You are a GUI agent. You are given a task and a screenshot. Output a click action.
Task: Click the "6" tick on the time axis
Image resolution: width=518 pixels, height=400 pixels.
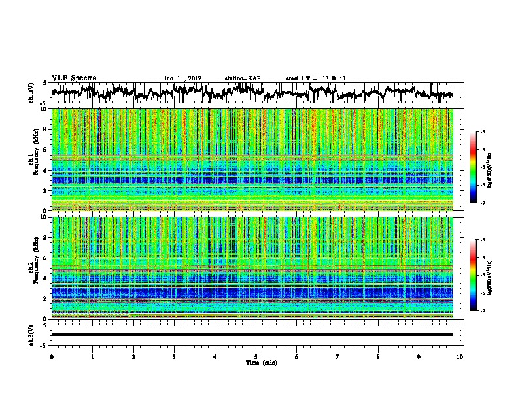(x=297, y=356)
